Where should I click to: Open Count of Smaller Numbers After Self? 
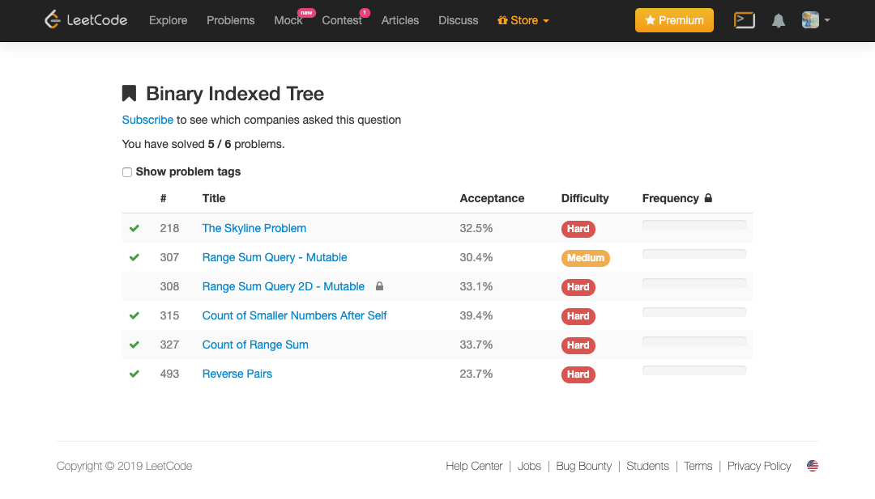point(294,315)
